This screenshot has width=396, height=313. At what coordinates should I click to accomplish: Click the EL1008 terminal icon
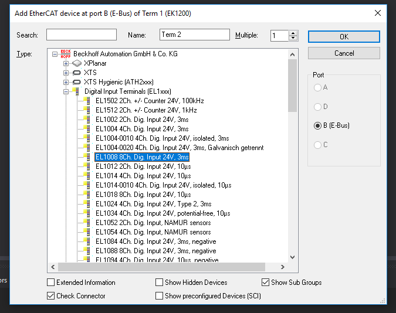point(87,156)
